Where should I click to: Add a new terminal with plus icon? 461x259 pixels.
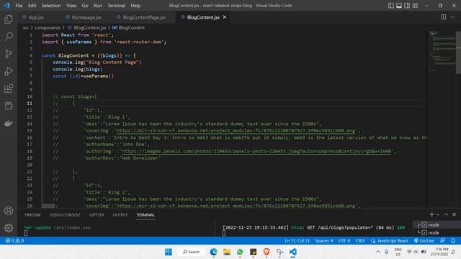(431, 214)
